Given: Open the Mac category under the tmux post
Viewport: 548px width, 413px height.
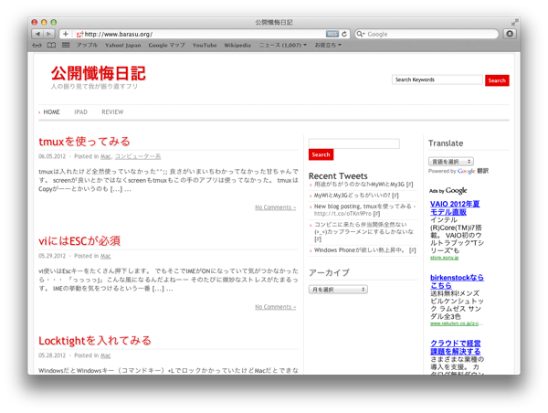Looking at the screenshot, I should 106,156.
